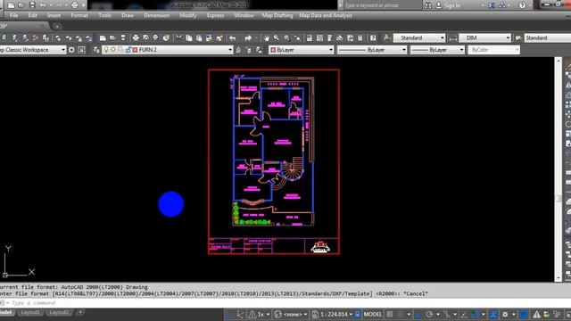Click the red FURN 2 layer color swatch

(x=135, y=50)
